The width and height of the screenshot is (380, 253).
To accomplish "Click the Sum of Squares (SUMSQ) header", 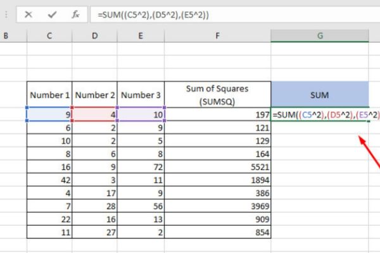I will click(x=218, y=95).
